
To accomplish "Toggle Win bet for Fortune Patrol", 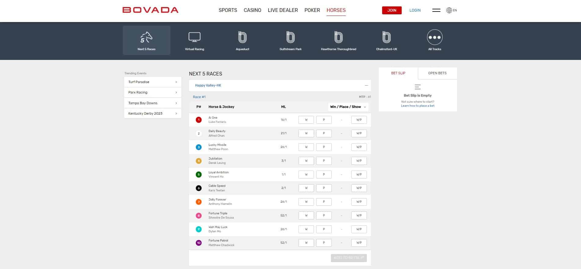I will coord(306,243).
